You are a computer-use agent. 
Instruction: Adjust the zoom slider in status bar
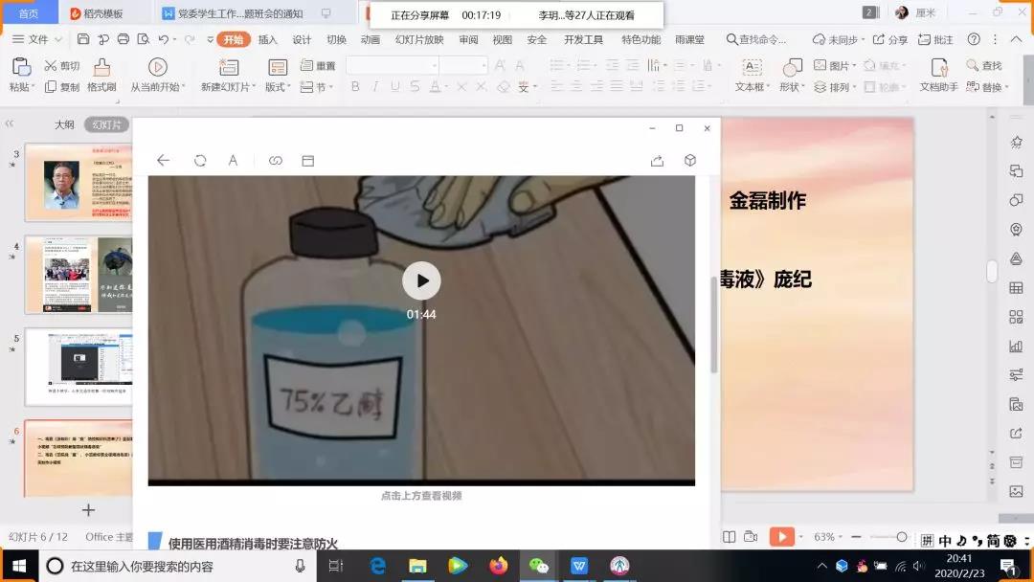point(902,537)
